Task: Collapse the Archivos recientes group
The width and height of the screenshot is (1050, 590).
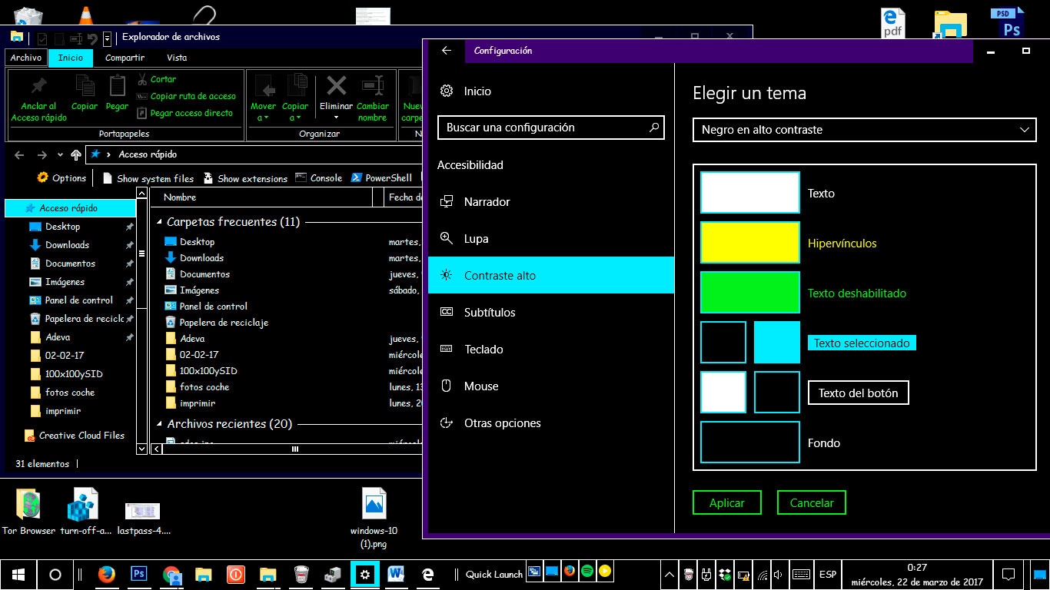Action: pyautogui.click(x=159, y=424)
